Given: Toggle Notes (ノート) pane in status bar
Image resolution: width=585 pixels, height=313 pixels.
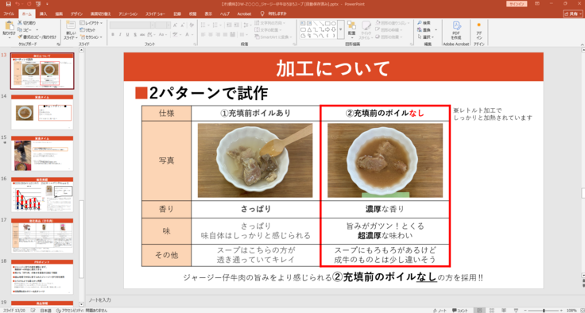Looking at the screenshot, I should (x=440, y=311).
